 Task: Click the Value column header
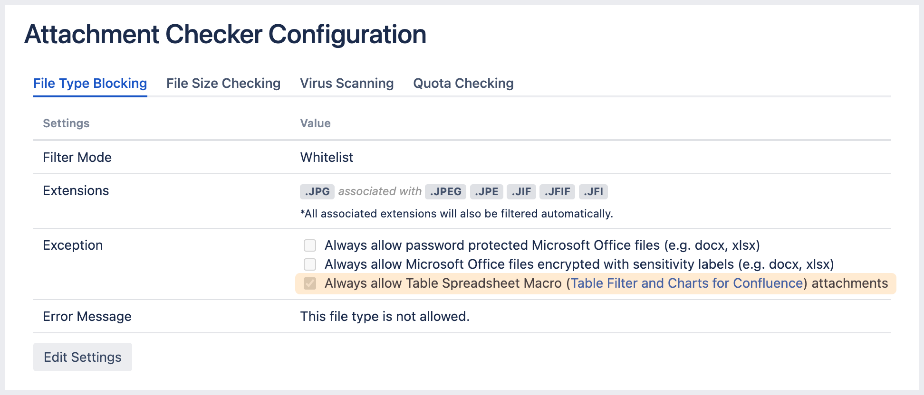[x=315, y=123]
